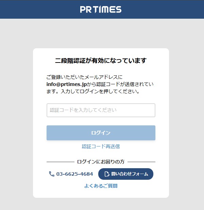This screenshot has height=210, width=204.
Task: Call the 03-6625-4684 phone number link
Action: (74, 174)
